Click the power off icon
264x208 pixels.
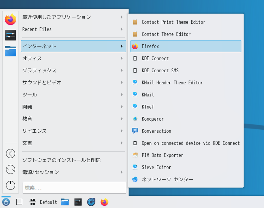11,185
